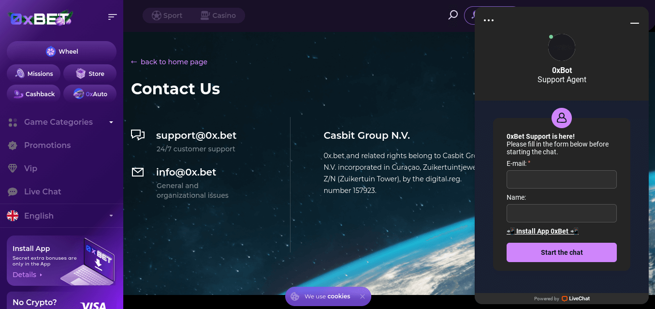The height and width of the screenshot is (309, 655).
Task: Click Start the chat button
Action: pyautogui.click(x=562, y=252)
